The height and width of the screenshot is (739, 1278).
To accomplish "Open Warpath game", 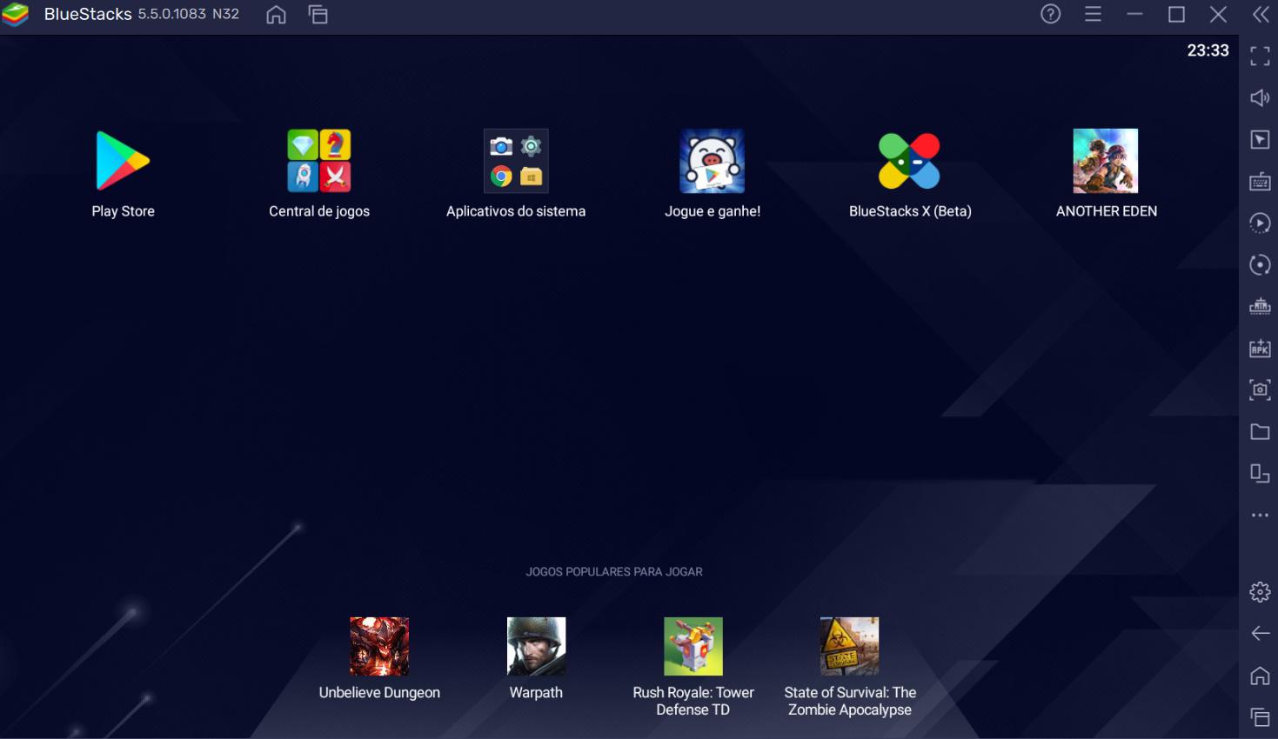I will tap(536, 647).
